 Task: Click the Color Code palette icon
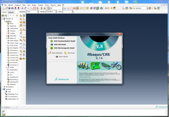[x=131, y=8]
